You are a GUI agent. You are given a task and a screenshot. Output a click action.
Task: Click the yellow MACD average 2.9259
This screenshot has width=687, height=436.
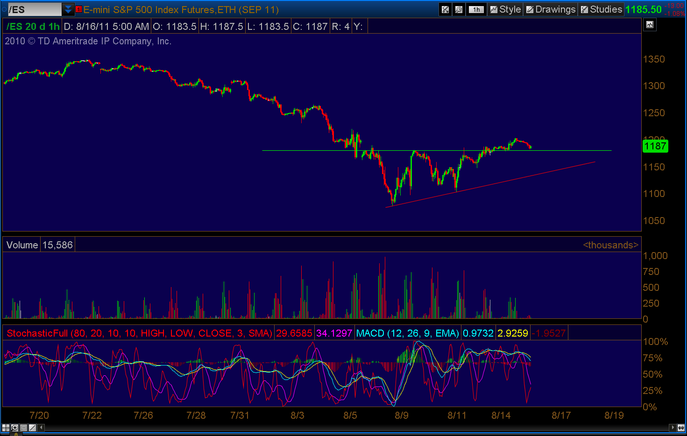[513, 333]
